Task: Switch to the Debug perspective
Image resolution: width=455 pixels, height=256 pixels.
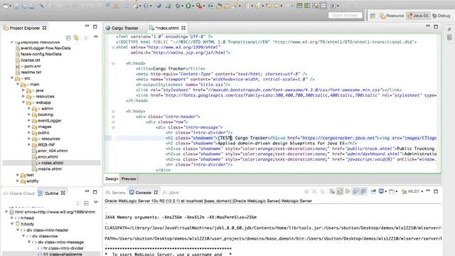Action: click(x=441, y=16)
